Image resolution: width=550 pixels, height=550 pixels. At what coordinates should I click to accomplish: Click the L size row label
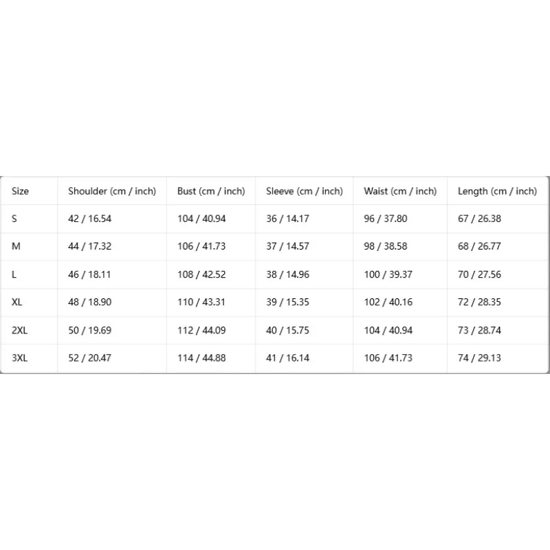tap(14, 274)
